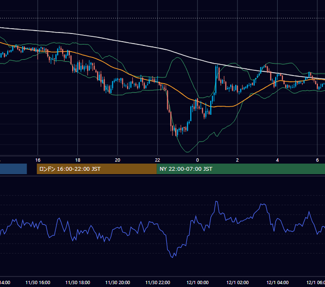Image resolution: width=325 pixels, height=287 pixels.
Task: Click the "20" hour label on the price chart axis
Action: tap(118, 160)
